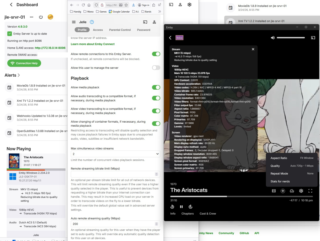Open Quality Auto 720p option
The image size is (320, 241).
pos(292,166)
